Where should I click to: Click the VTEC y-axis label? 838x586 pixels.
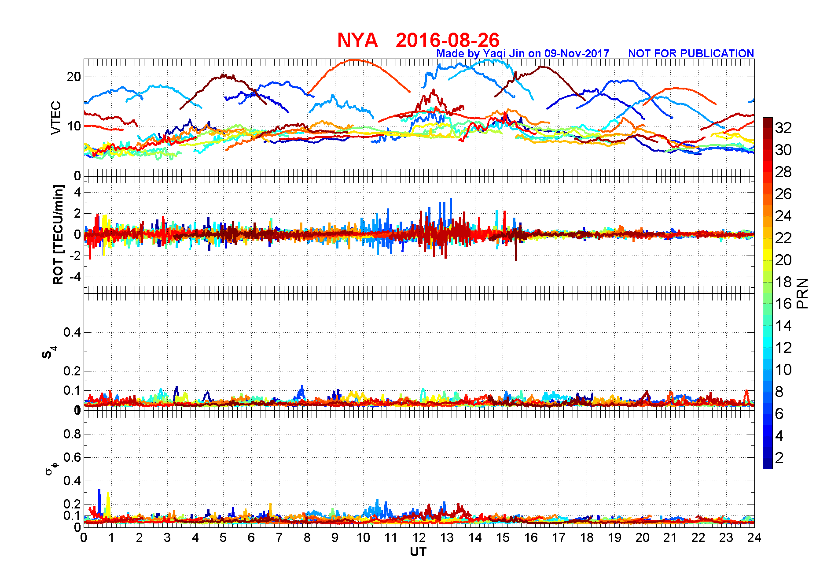click(55, 118)
